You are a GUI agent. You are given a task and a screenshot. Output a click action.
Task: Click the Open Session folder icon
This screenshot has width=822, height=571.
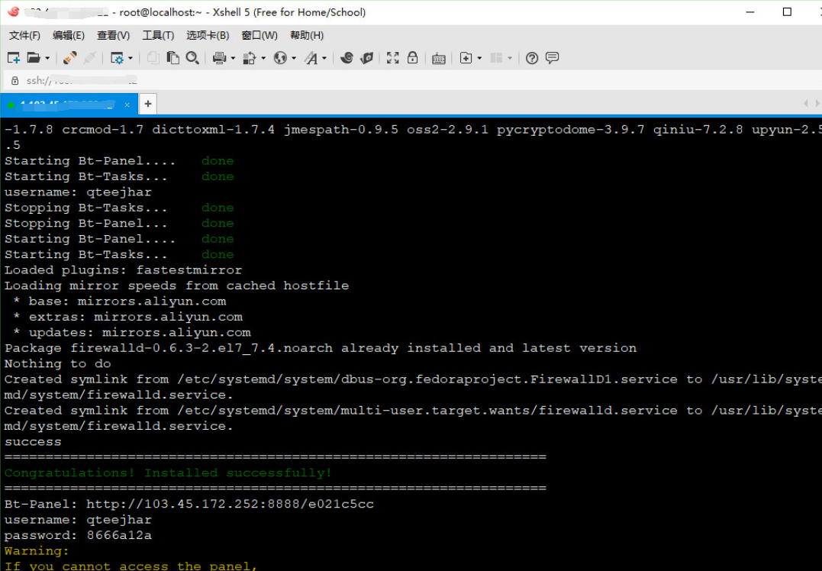click(34, 58)
